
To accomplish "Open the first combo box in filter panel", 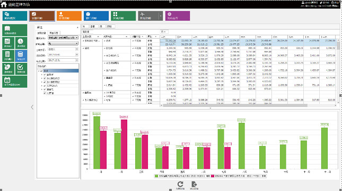I will click(x=63, y=38).
